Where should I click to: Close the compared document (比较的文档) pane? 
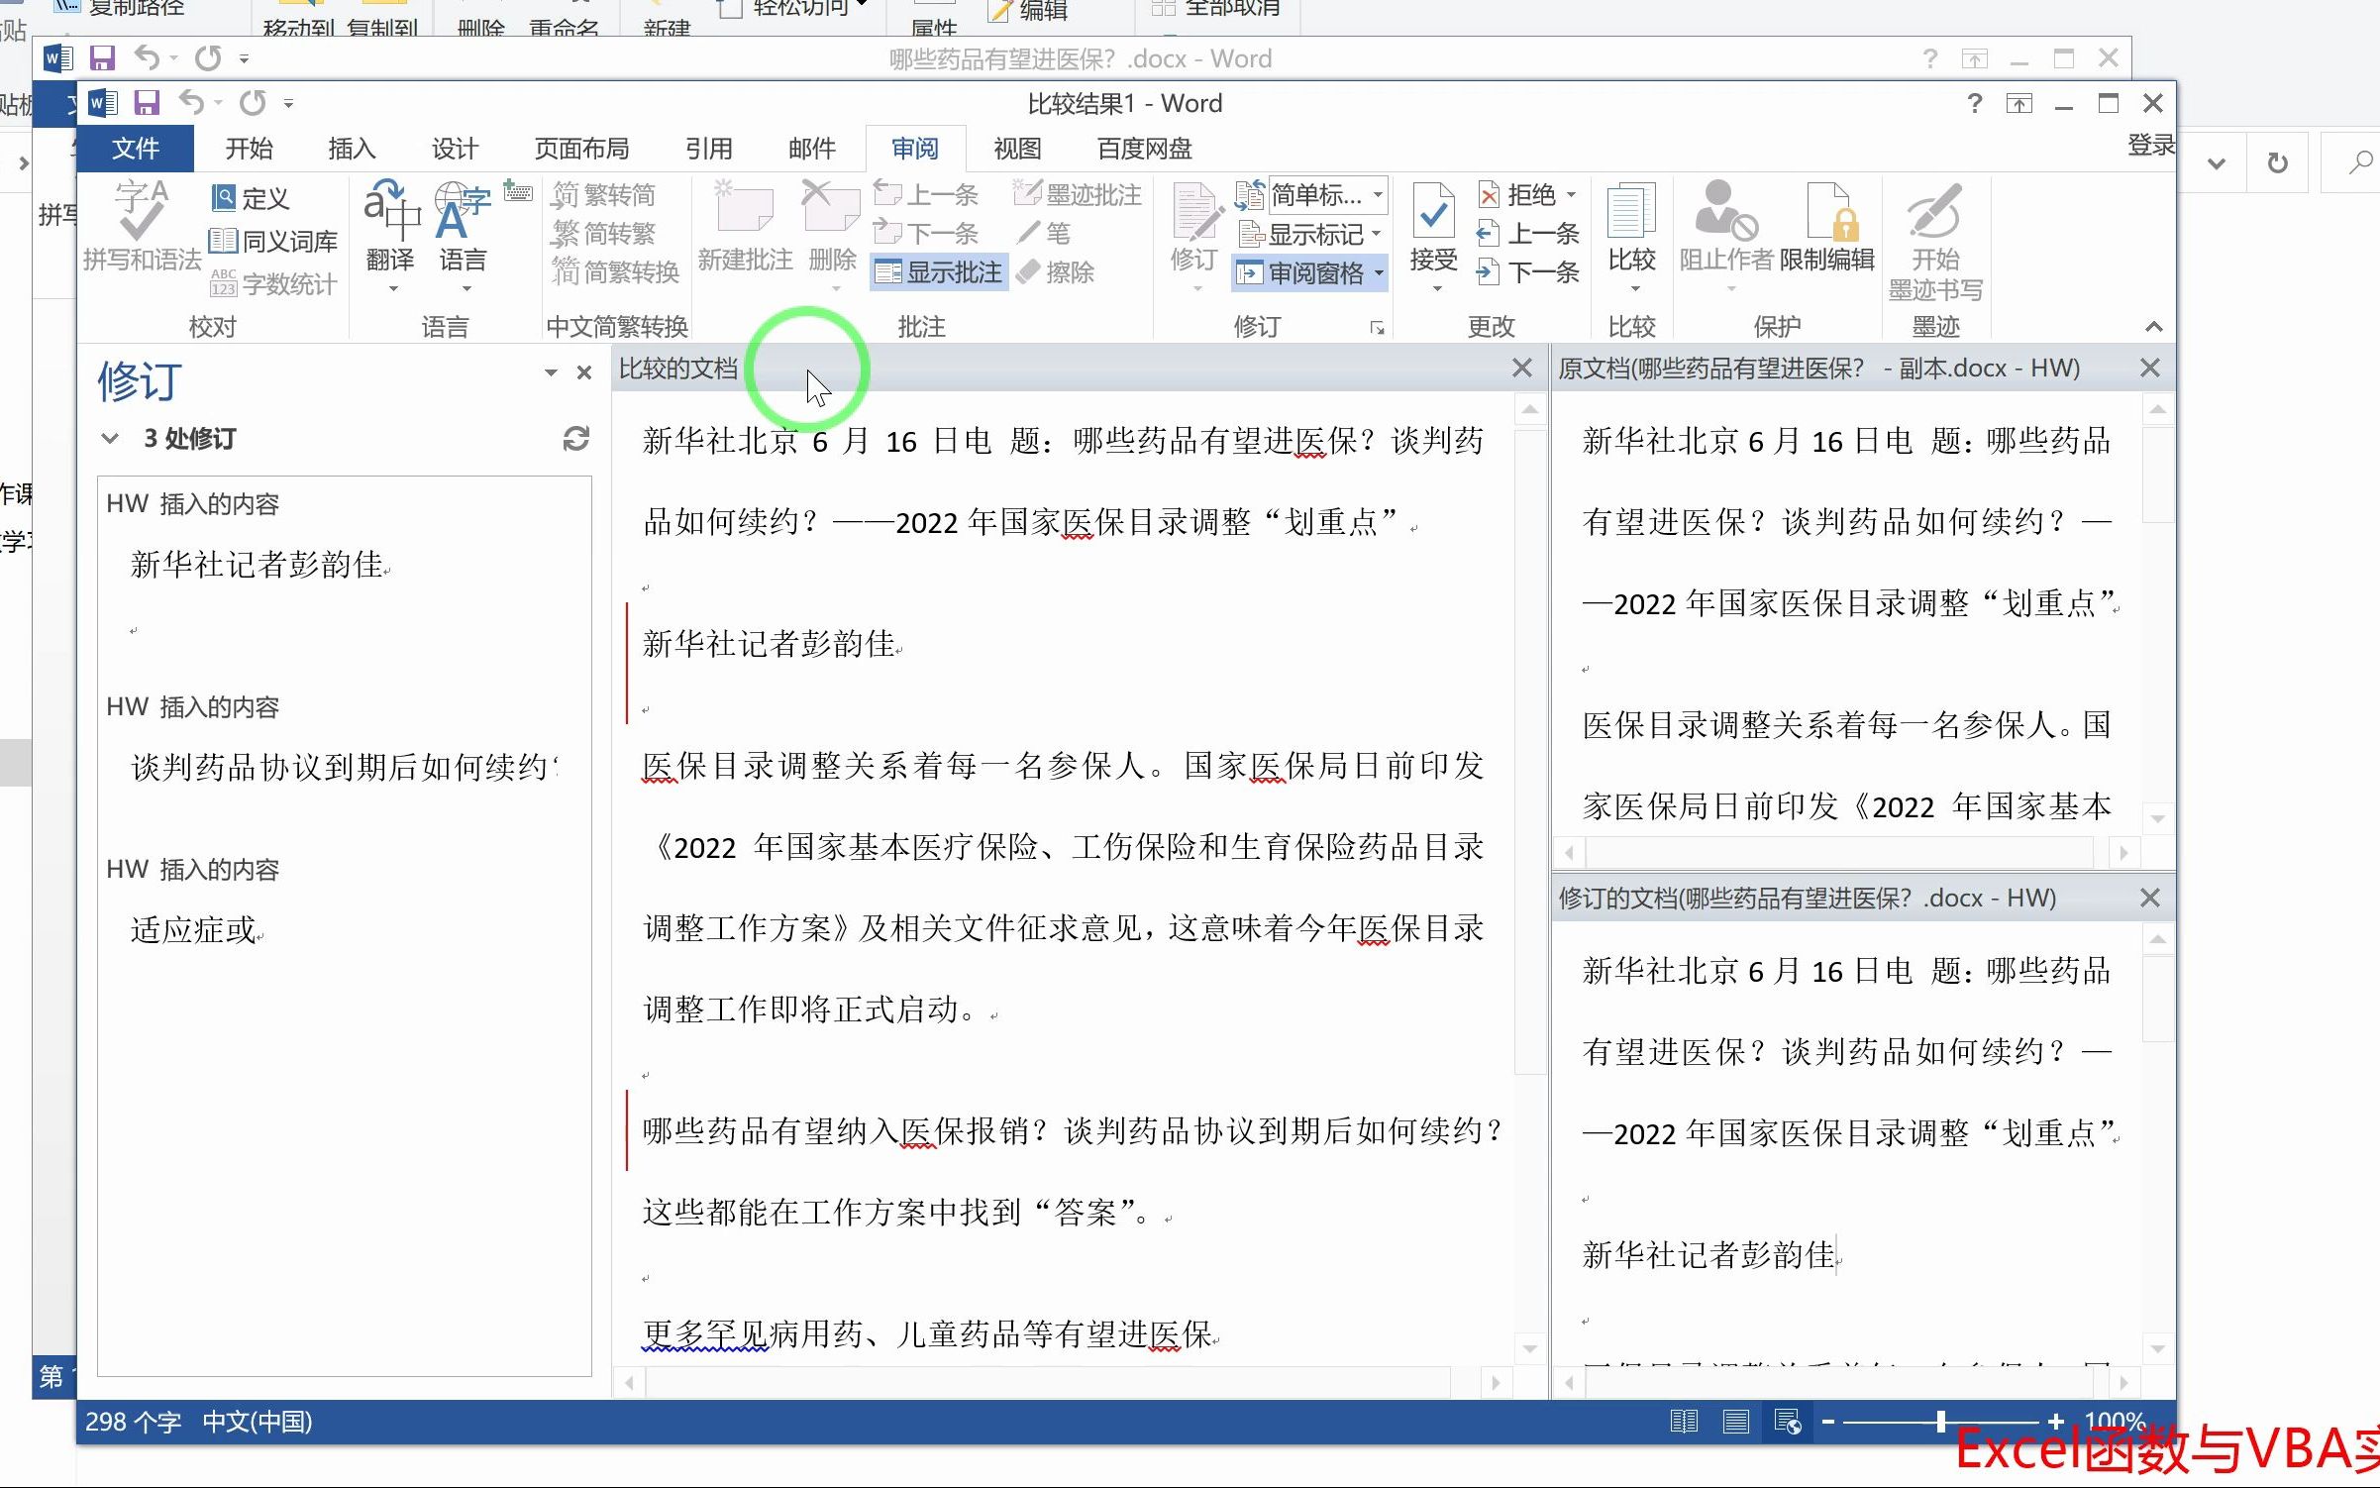1522,368
